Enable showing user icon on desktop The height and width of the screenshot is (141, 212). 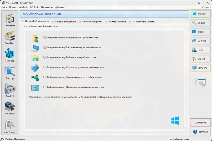45,37
